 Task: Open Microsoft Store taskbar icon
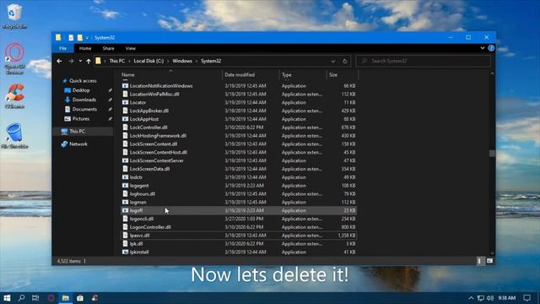tap(80, 298)
